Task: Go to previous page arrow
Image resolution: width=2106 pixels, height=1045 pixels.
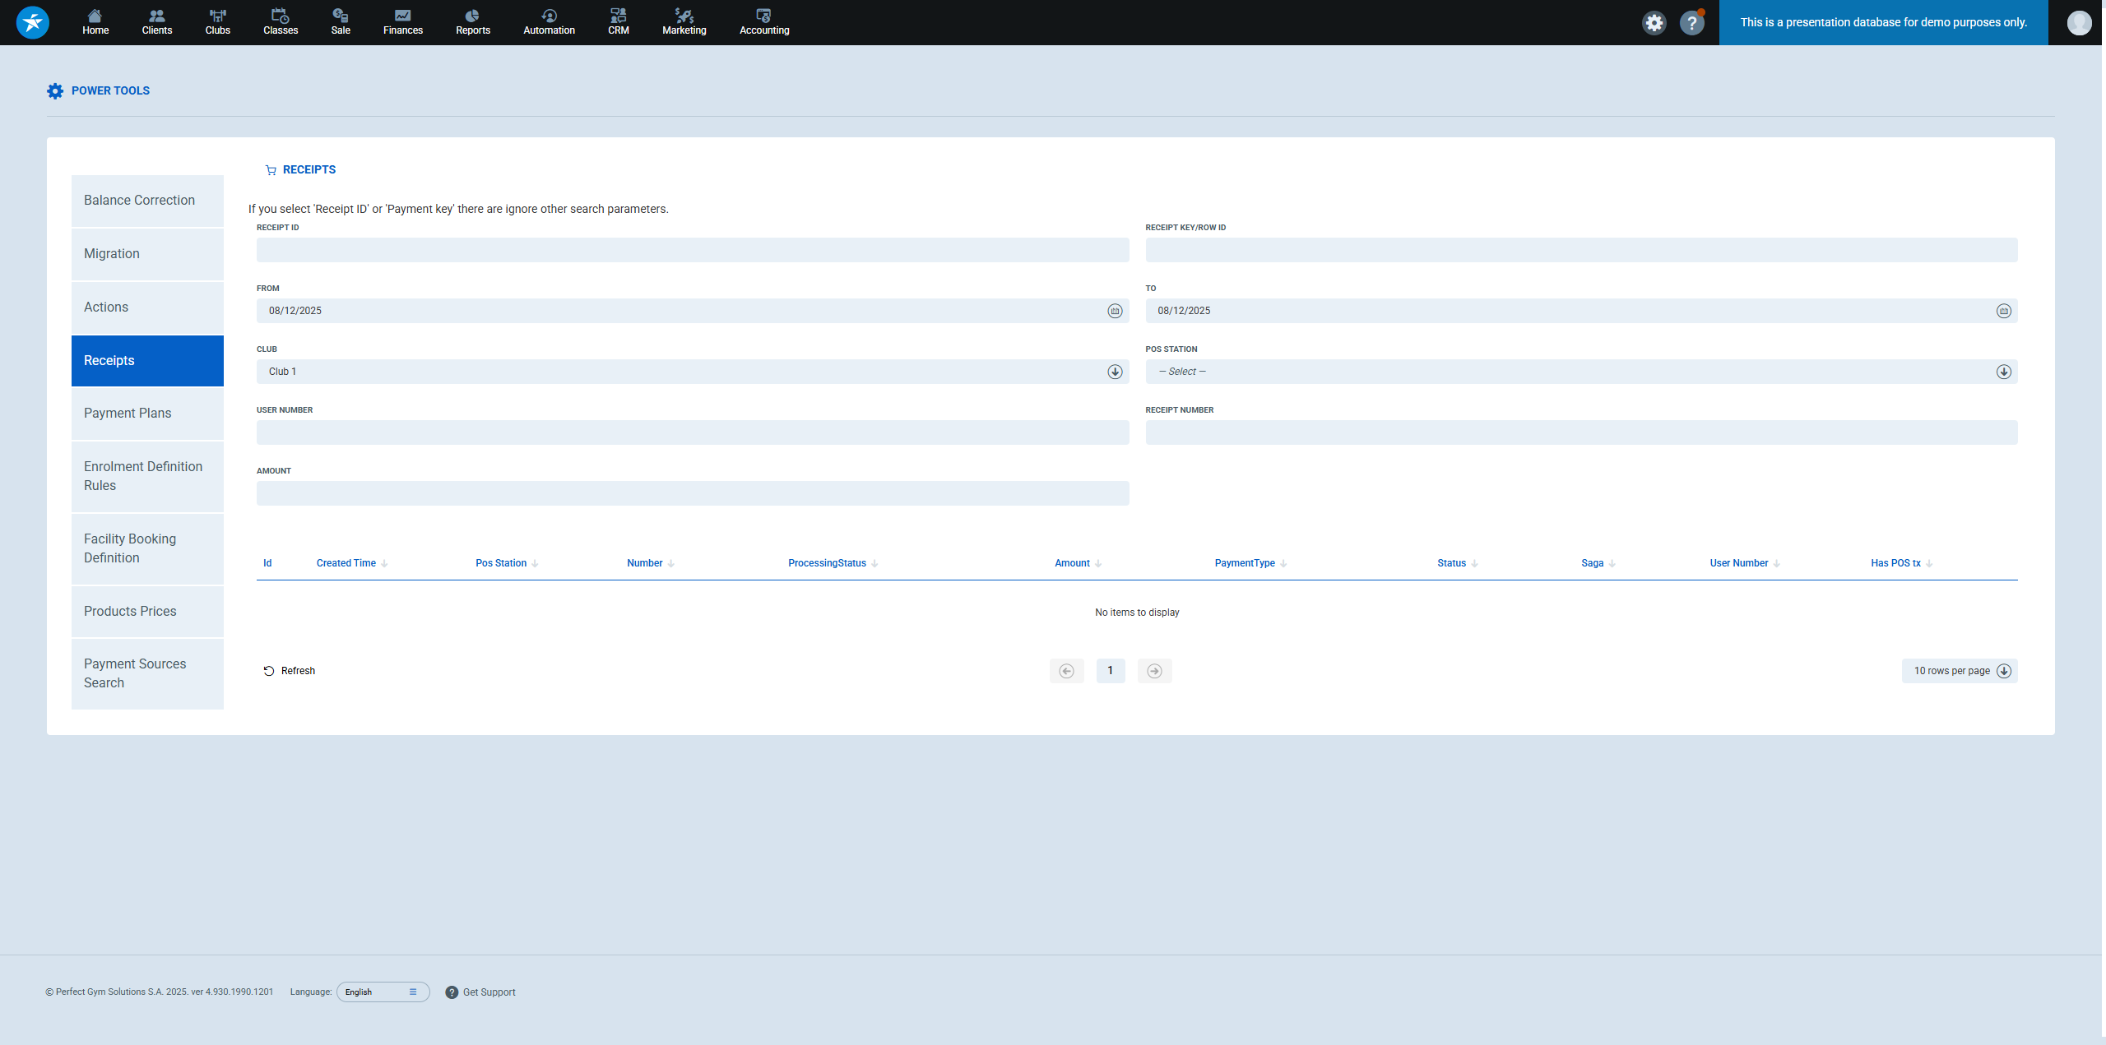Action: 1066,671
